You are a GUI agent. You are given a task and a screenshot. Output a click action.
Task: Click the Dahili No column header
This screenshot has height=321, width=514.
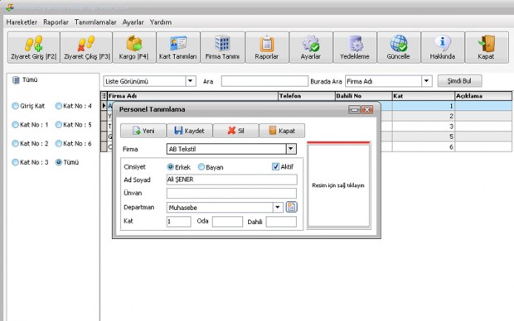[364, 96]
